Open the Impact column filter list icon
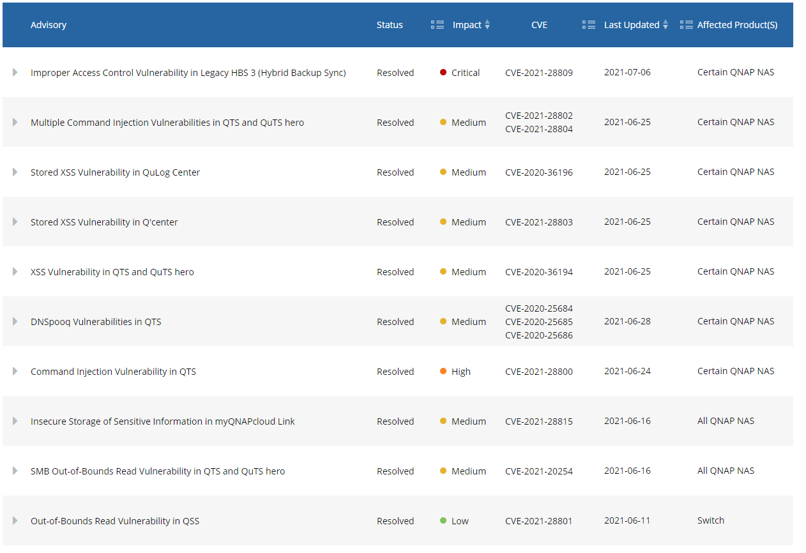Screen dimensions: 806x553 (437, 25)
